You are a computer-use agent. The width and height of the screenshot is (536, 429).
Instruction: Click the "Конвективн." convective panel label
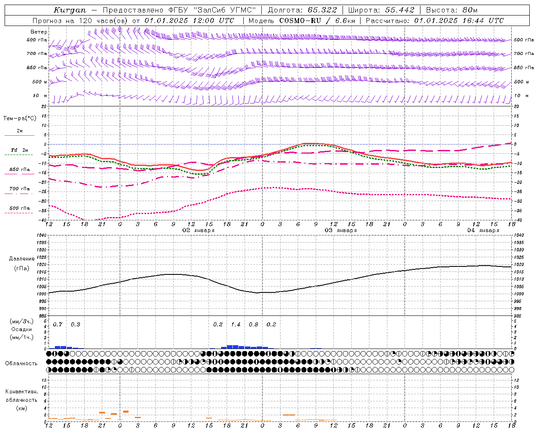(x=21, y=392)
